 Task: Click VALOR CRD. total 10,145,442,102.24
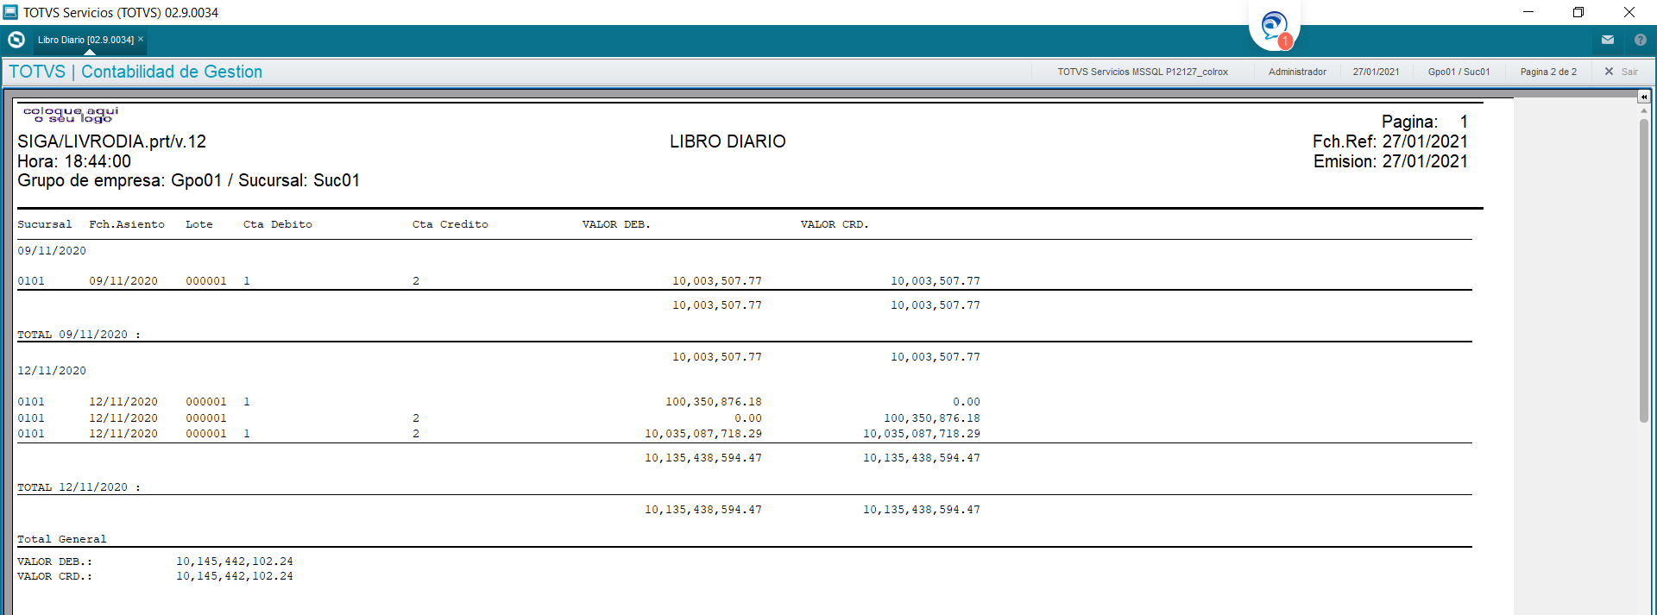point(235,576)
